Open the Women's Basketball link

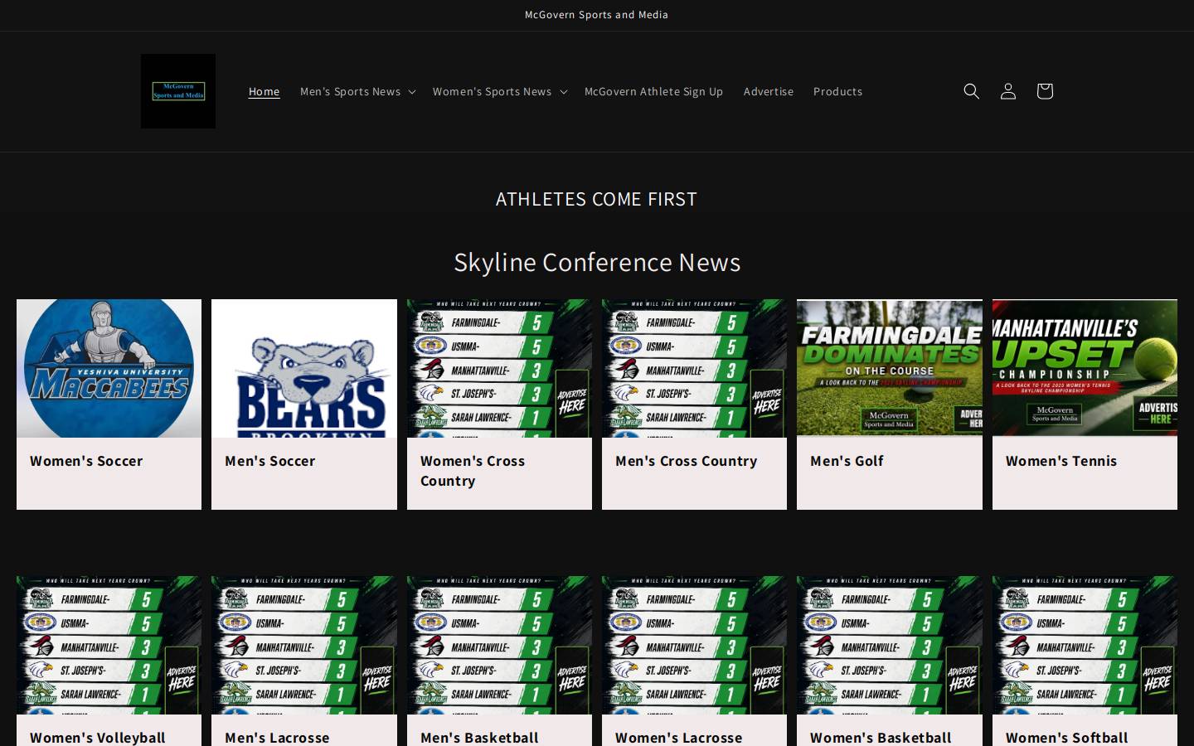[x=881, y=738]
